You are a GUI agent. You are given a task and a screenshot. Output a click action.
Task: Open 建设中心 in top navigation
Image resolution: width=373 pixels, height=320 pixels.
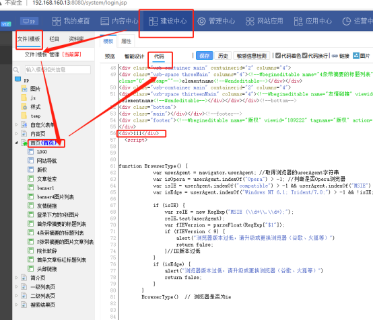168,21
